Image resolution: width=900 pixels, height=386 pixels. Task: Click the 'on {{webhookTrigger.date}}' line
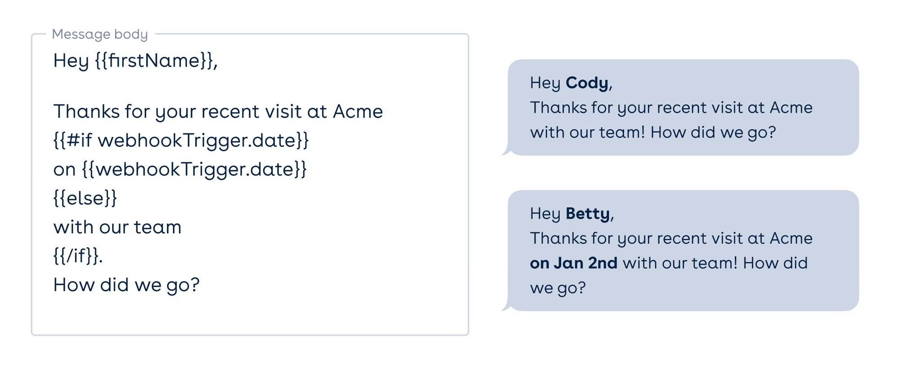(180, 169)
